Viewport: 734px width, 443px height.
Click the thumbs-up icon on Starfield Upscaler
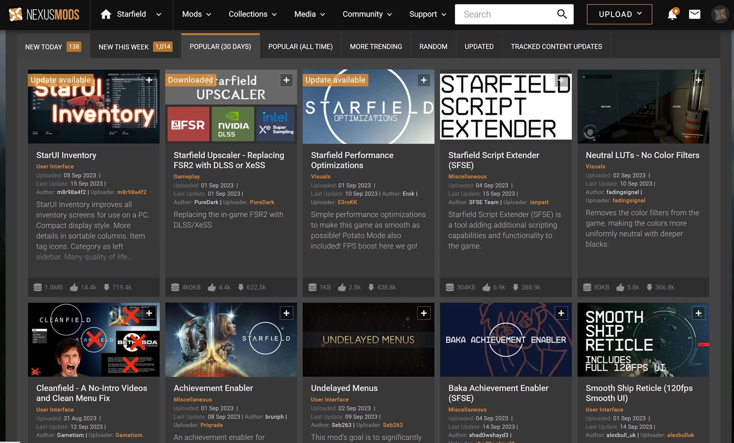[211, 287]
